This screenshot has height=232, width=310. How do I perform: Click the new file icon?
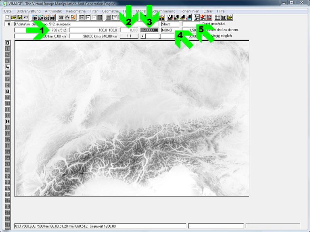pos(7,17)
